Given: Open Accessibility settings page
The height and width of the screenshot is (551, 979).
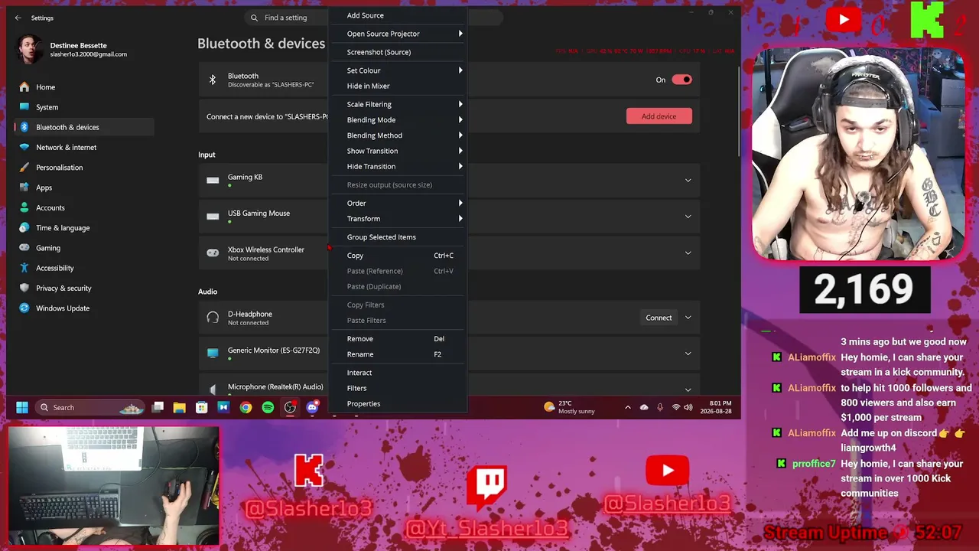Looking at the screenshot, I should tap(84, 268).
